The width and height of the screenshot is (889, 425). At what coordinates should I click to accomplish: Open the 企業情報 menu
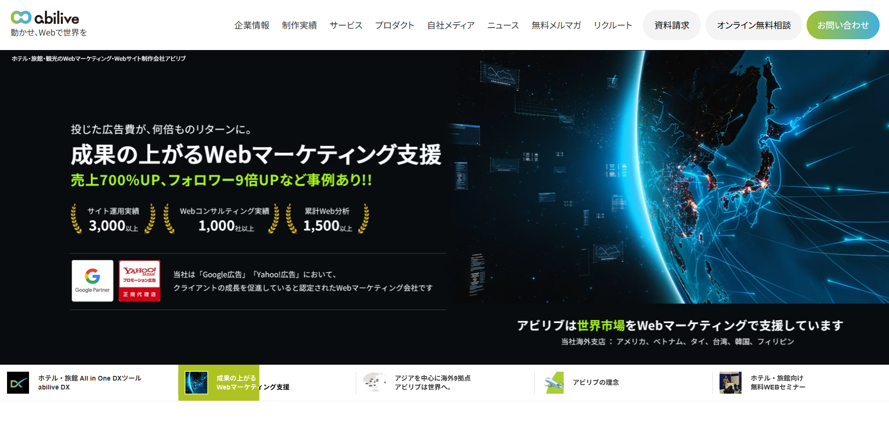coord(252,25)
